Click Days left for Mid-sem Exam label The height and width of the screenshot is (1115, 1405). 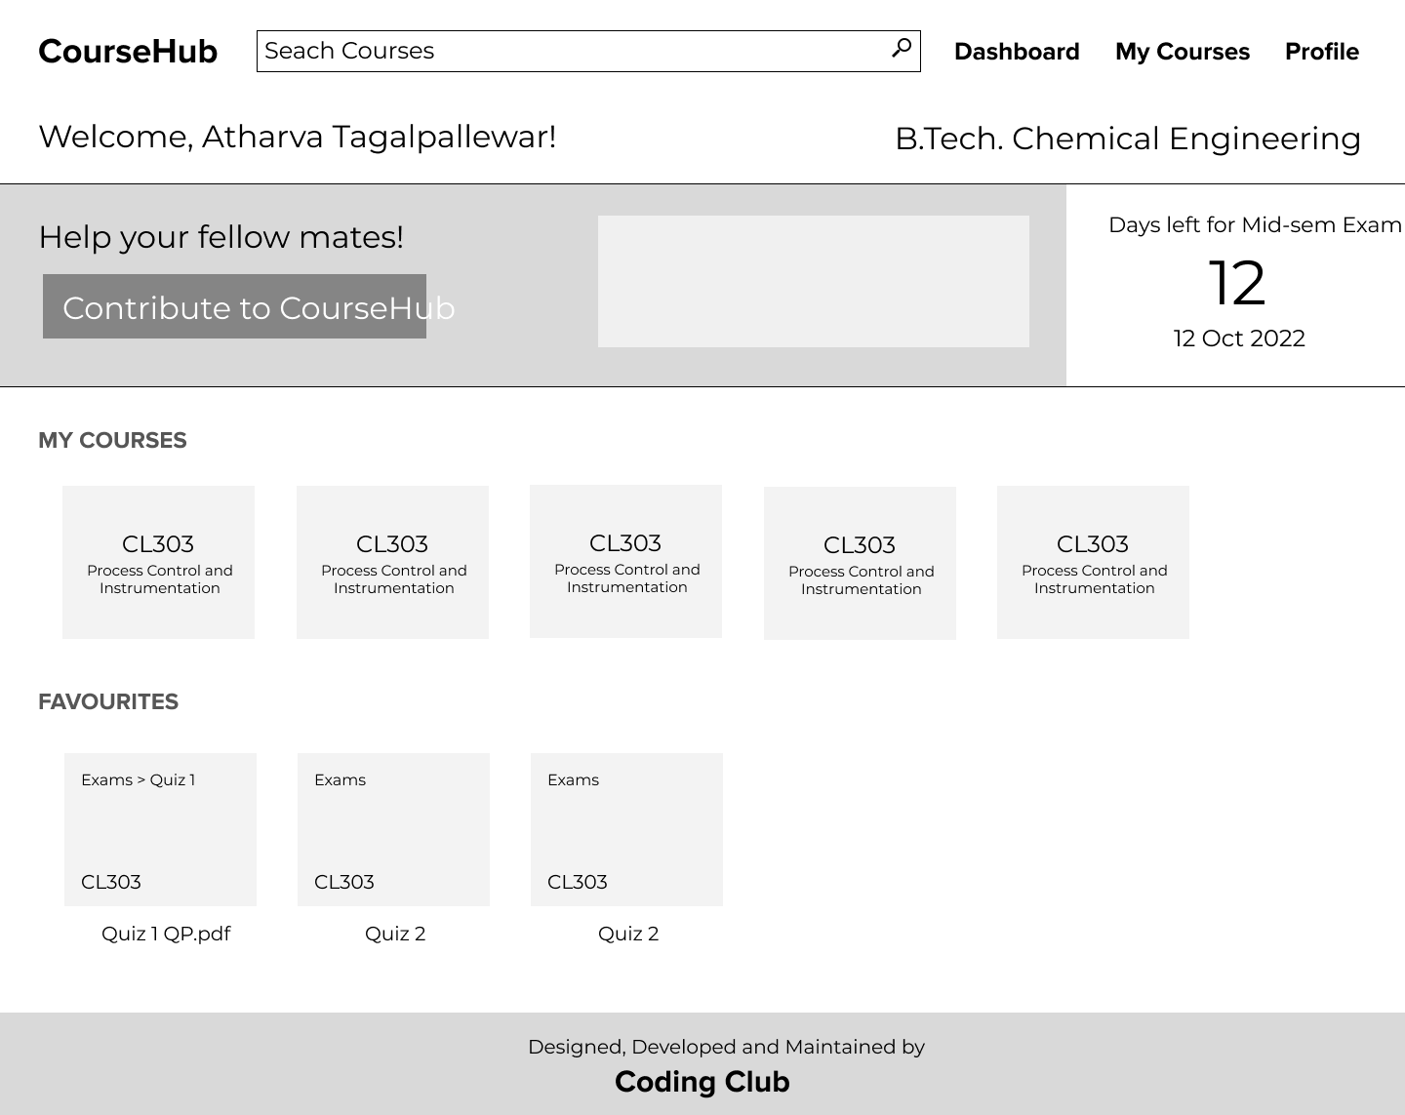[1255, 225]
